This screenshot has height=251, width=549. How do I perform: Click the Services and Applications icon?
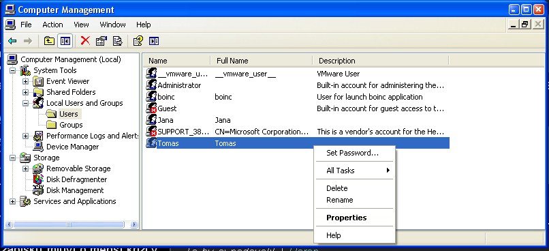pos(25,201)
